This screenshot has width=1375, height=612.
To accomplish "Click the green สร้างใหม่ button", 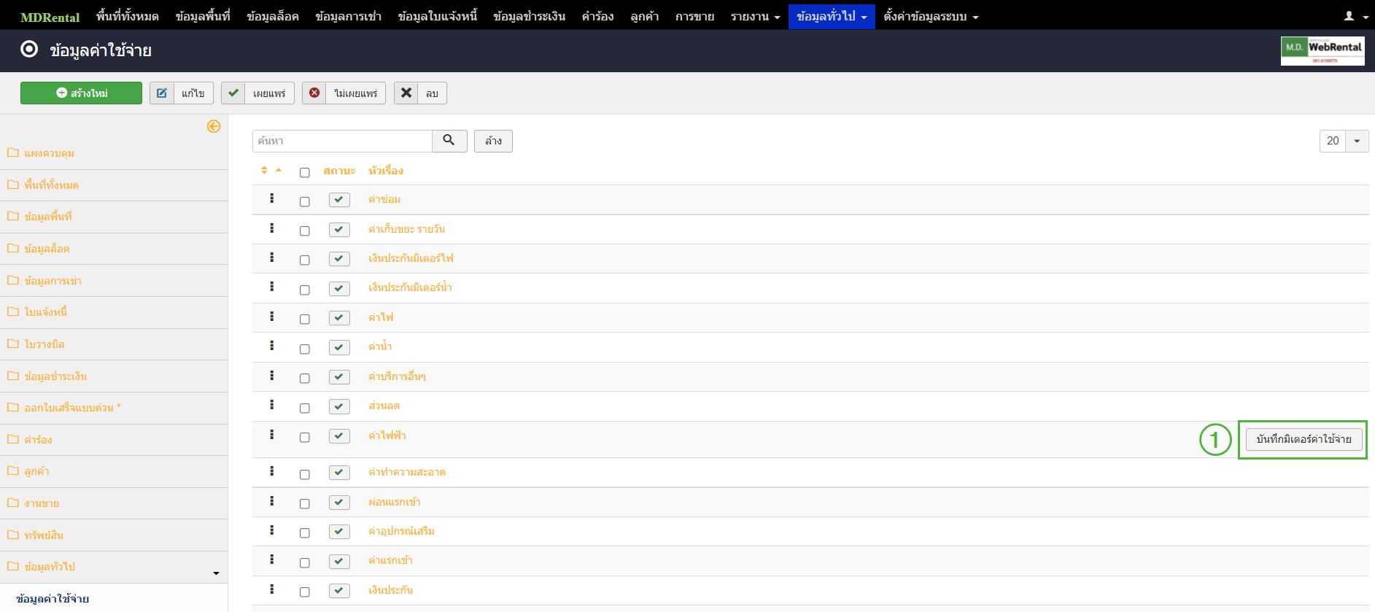I will (x=81, y=93).
